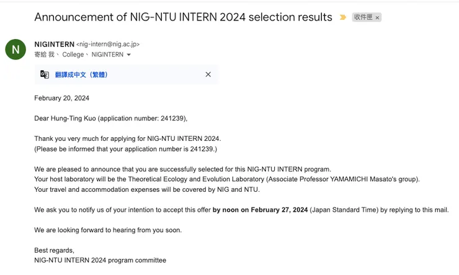Dismiss the translation bar with the X

click(208, 74)
